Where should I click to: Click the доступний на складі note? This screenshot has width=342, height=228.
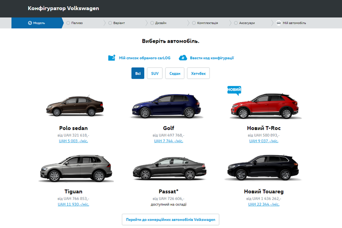click(169, 205)
